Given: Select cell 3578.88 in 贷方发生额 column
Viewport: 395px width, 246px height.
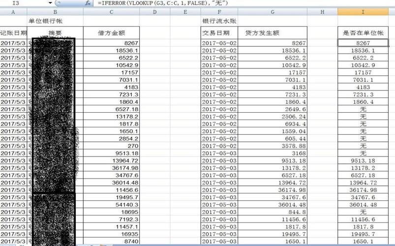Looking at the screenshot, I should click(x=273, y=146).
